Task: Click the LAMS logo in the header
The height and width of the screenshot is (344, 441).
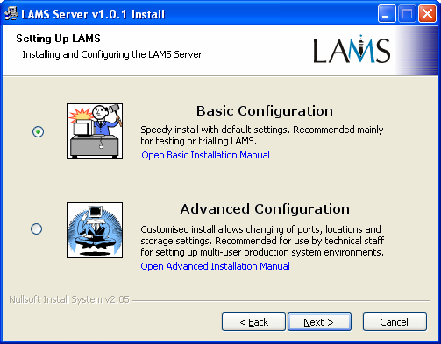Action: coord(352,49)
